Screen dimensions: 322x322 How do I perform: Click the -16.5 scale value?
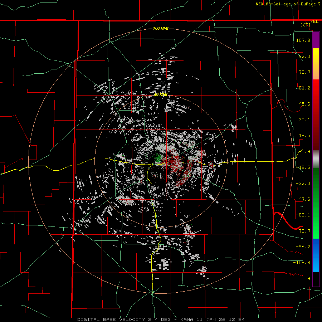(303, 167)
